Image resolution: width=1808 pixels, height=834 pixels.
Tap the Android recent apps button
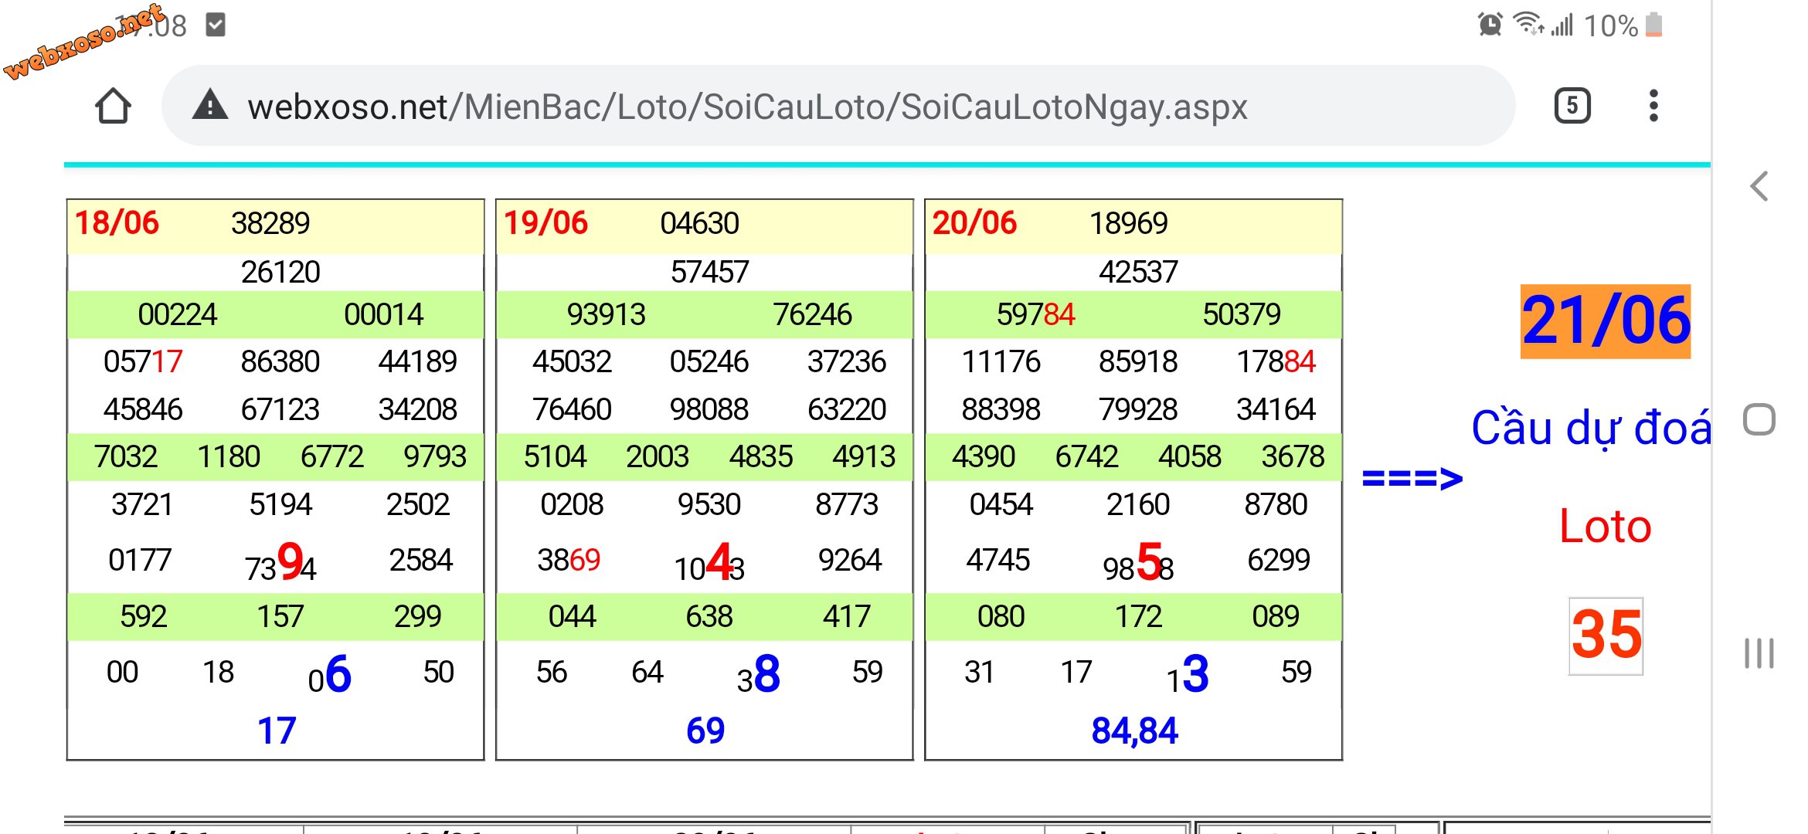point(1759,653)
